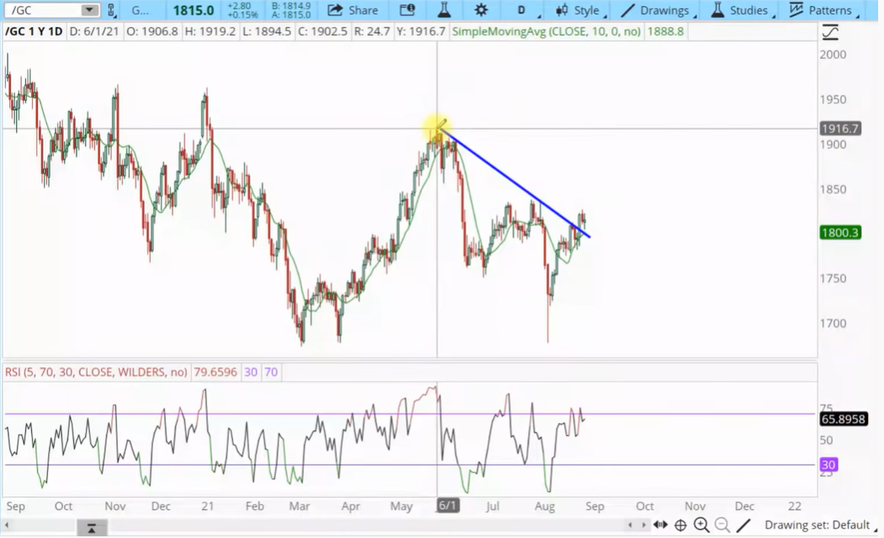The height and width of the screenshot is (538, 884).
Task: Zoom in with the magnifier plus icon
Action: tap(702, 525)
